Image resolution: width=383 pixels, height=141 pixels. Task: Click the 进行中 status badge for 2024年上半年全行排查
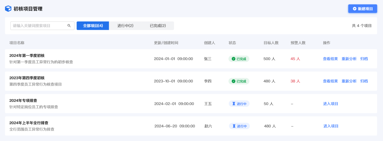239,126
